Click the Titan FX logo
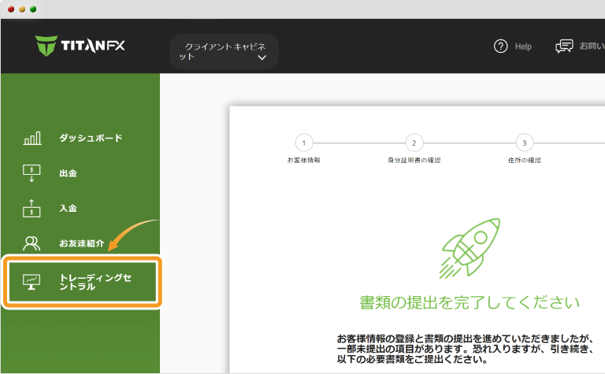 coord(80,46)
